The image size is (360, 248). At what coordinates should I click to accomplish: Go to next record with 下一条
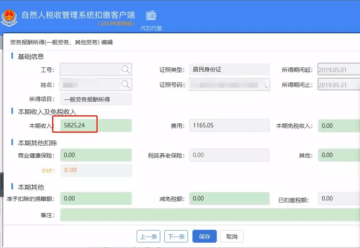click(x=176, y=237)
